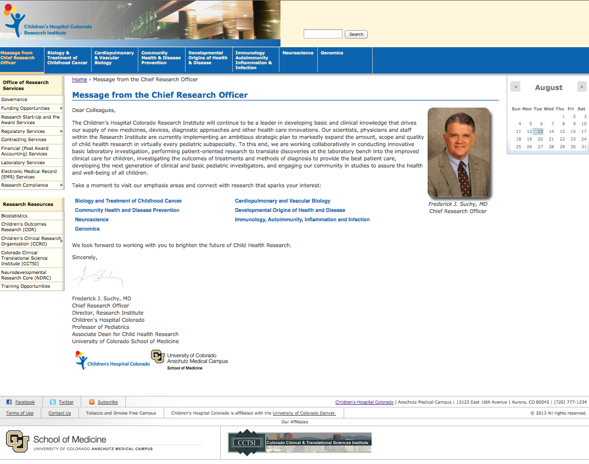Click the CCTSI affiliate banner logo
This screenshot has height=464, width=589.
click(x=299, y=443)
